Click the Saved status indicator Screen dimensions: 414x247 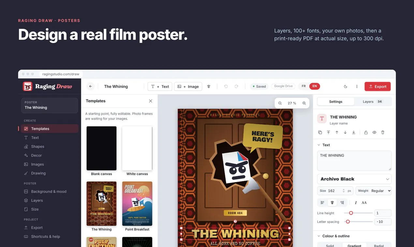pos(259,86)
